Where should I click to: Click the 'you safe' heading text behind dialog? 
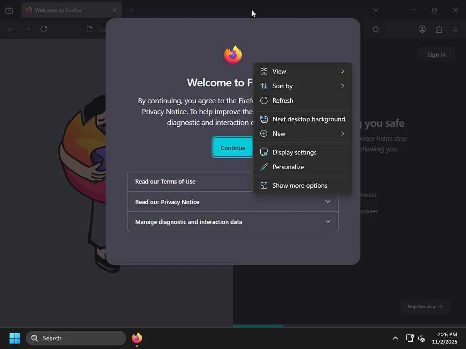pyautogui.click(x=384, y=123)
